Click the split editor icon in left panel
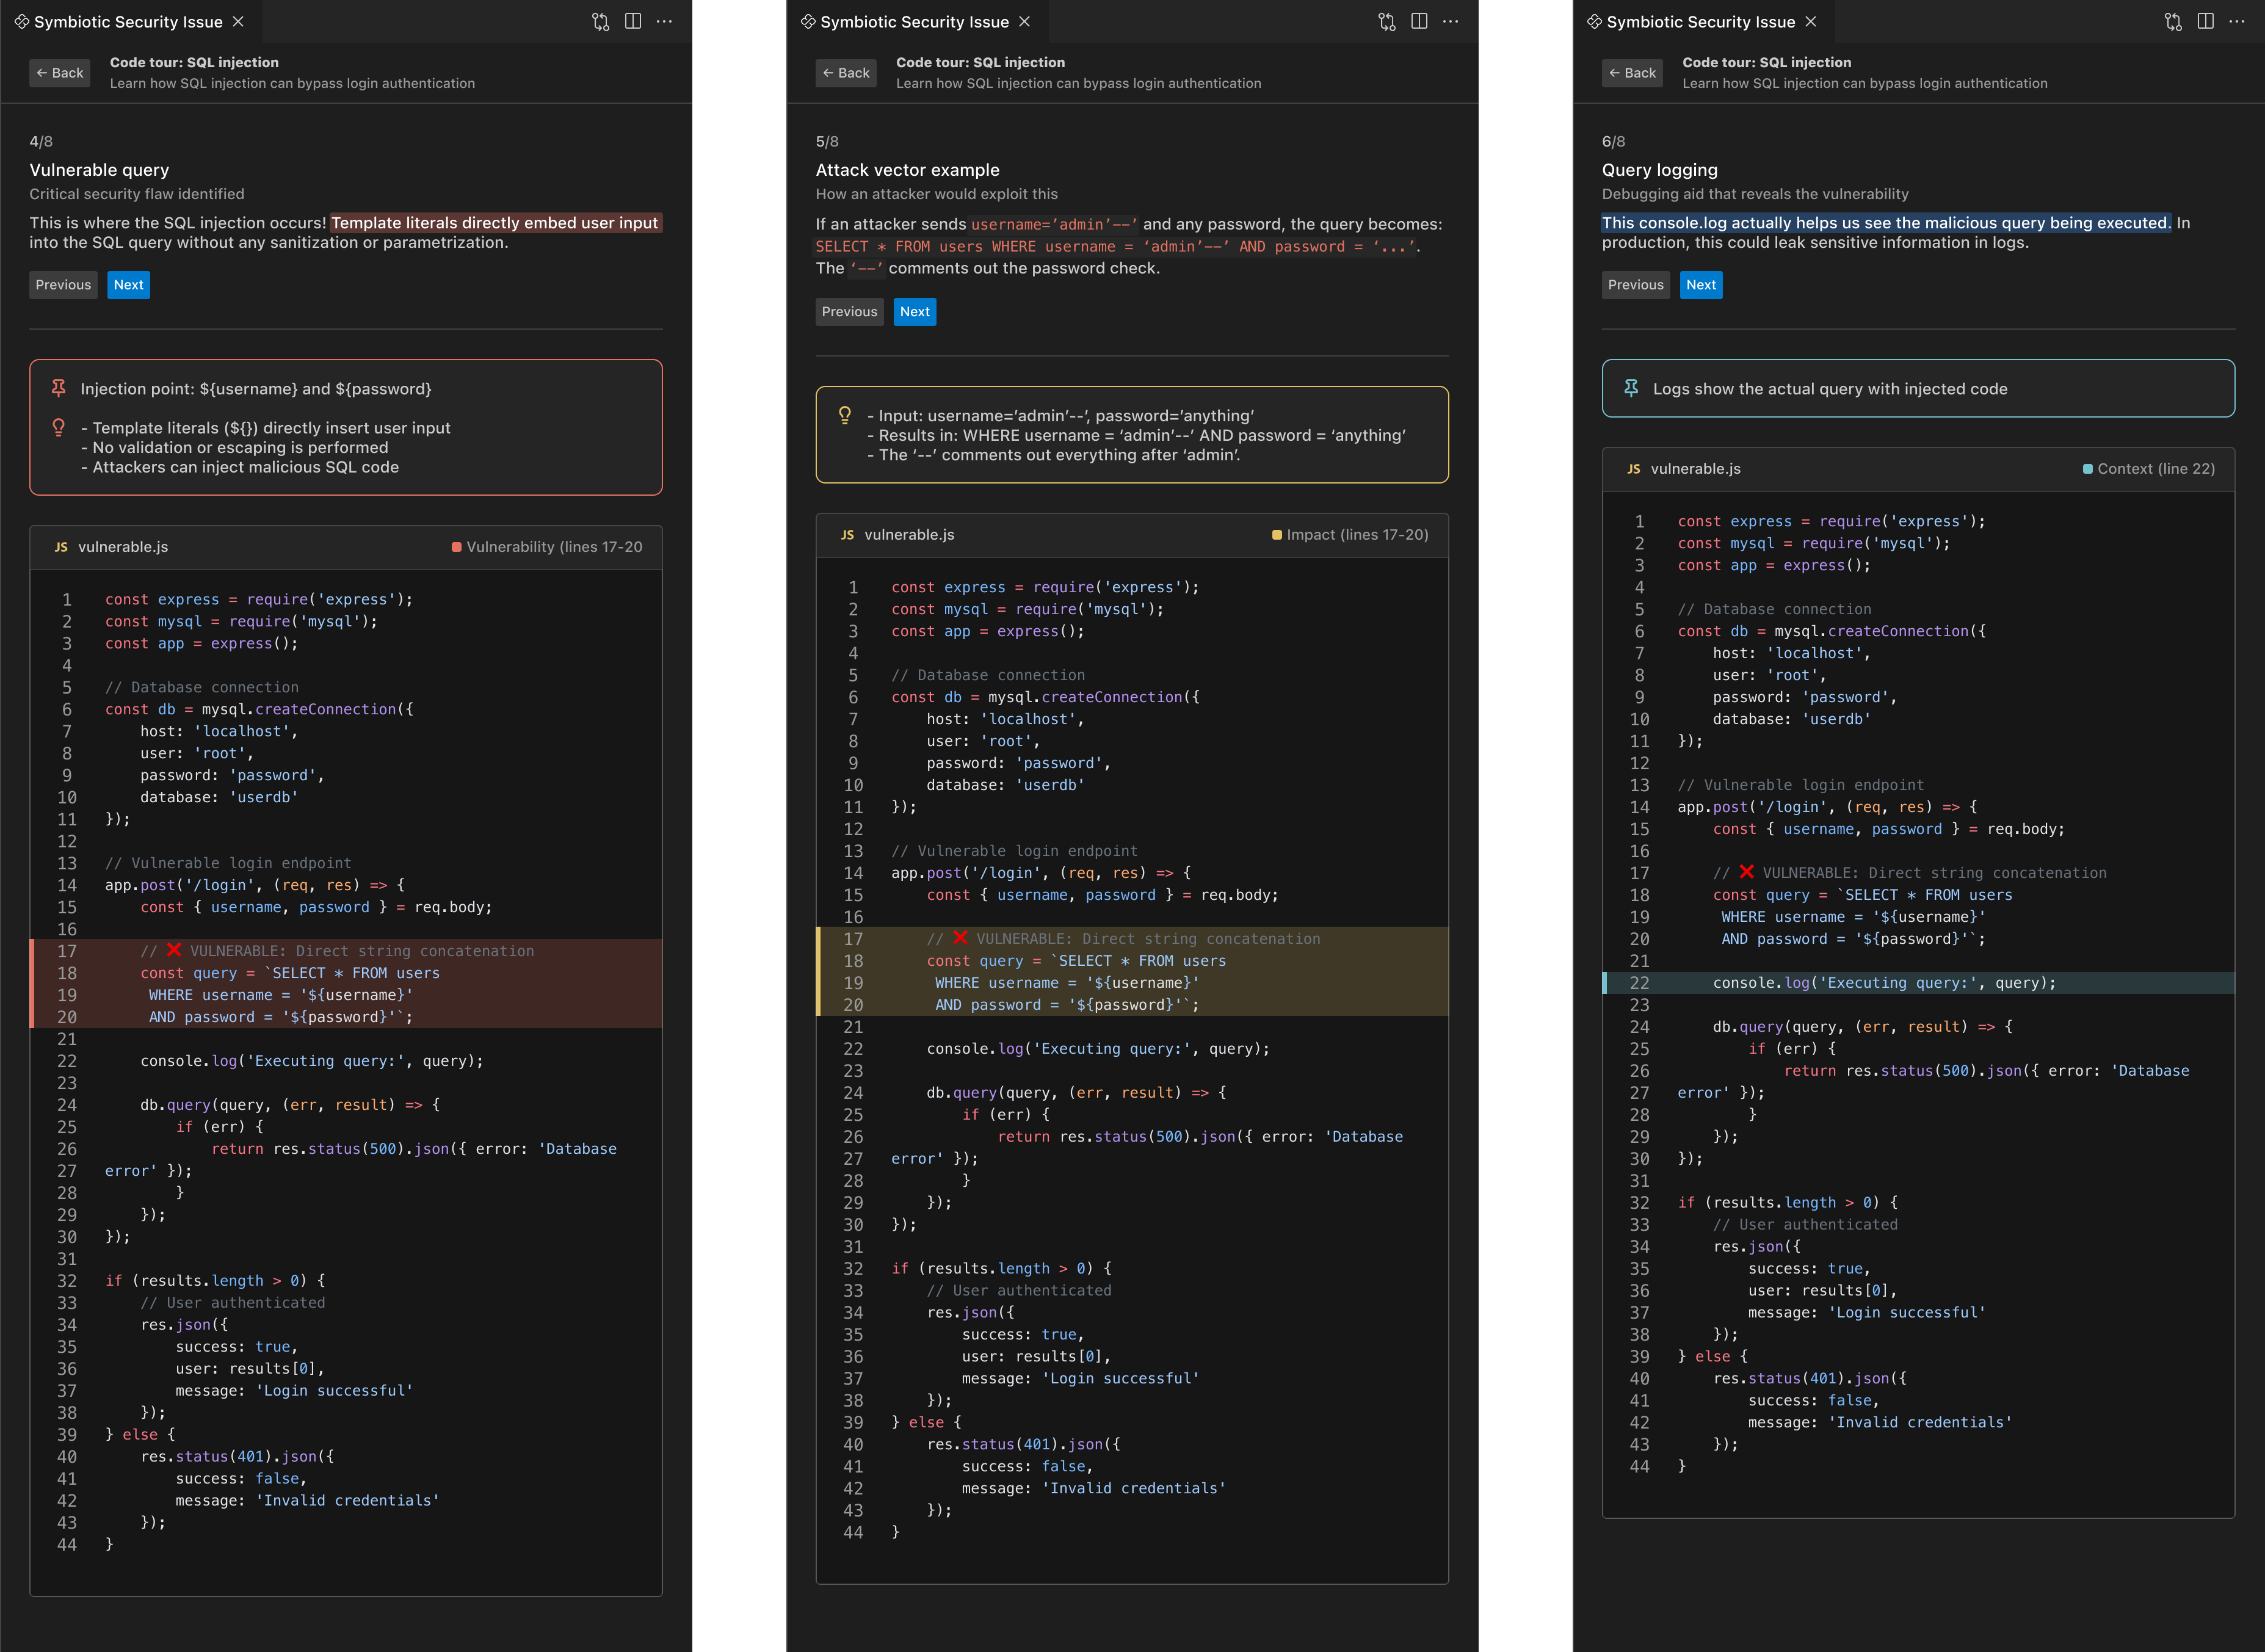2265x1652 pixels. pos(633,22)
